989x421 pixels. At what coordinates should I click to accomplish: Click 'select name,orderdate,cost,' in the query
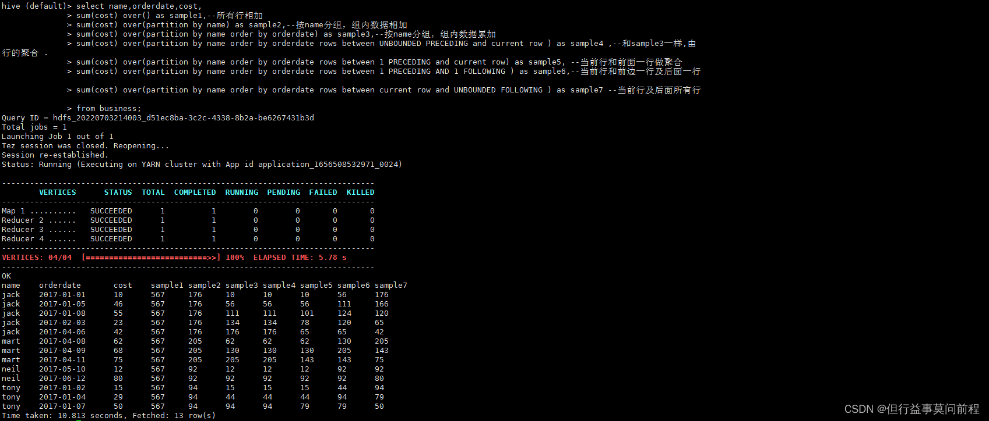(139, 6)
